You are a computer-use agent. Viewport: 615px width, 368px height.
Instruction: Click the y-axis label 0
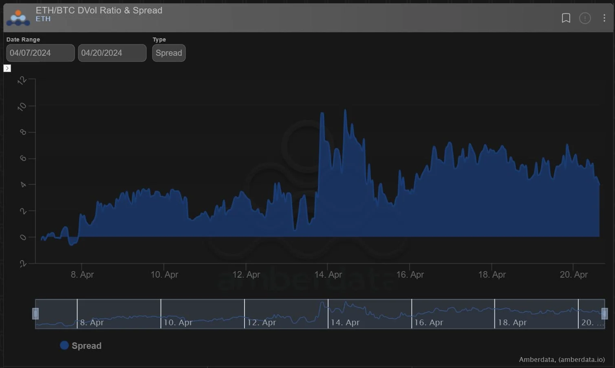pos(23,237)
